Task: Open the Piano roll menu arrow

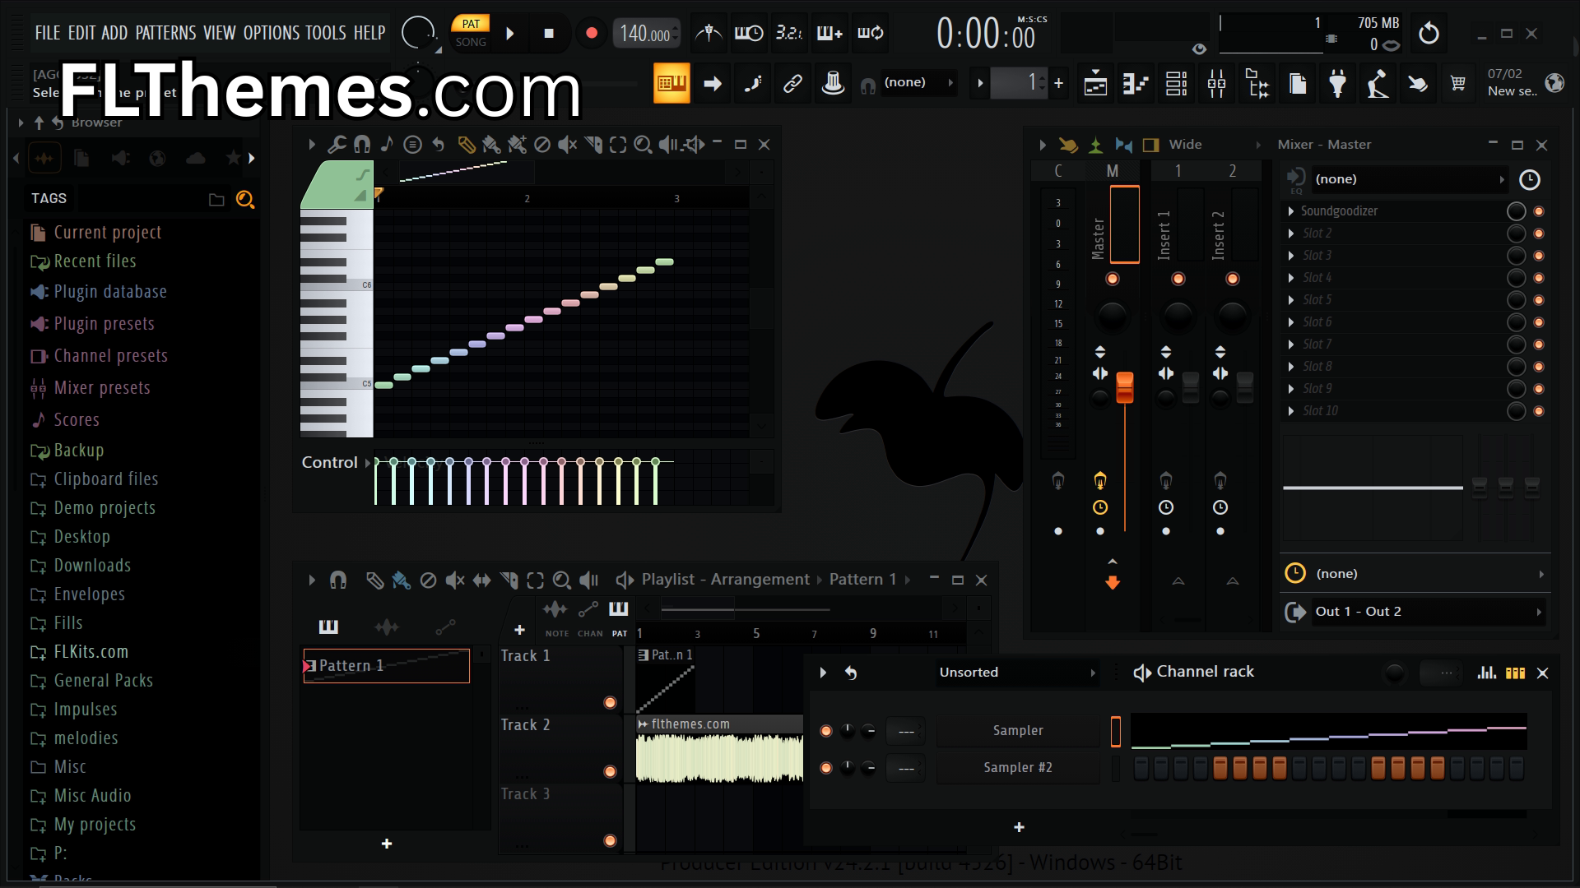Action: coord(312,145)
